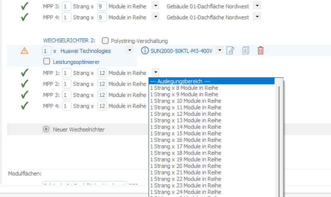Click the info icon beside SUN2000-50KTL-M3-400V
The image size is (331, 197).
(144, 50)
